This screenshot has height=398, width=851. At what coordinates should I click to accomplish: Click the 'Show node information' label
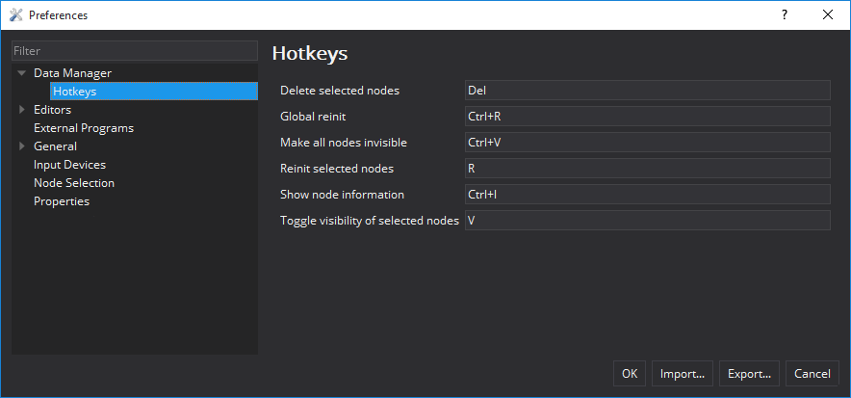coord(342,195)
